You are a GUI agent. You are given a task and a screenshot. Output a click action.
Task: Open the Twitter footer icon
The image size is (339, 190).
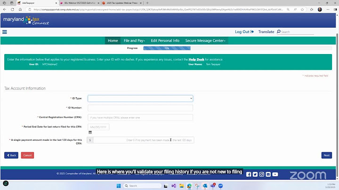[255, 174]
